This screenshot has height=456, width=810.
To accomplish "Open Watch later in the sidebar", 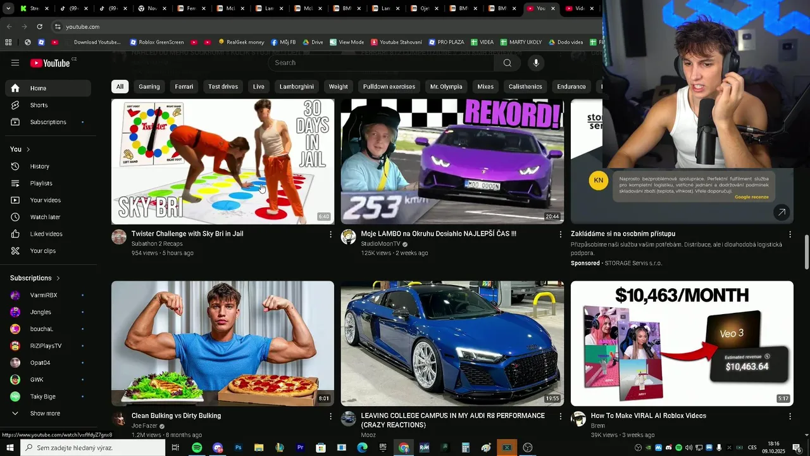I will (x=48, y=217).
